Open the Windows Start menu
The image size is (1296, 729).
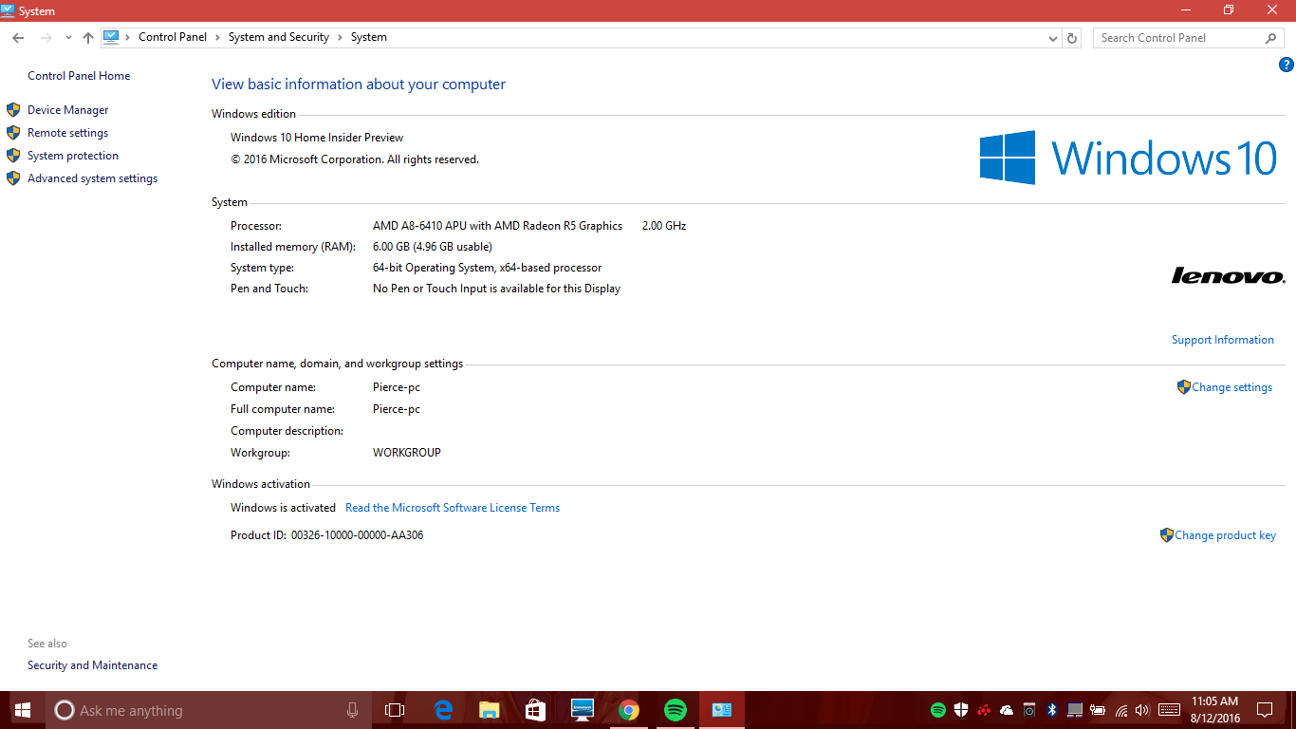click(23, 710)
